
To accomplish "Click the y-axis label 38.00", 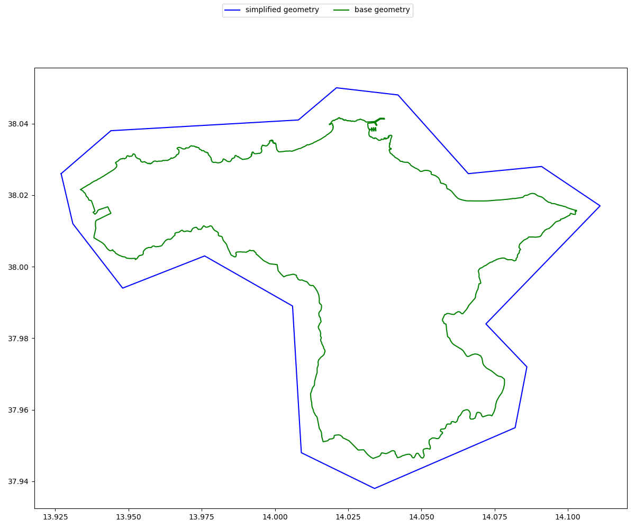I will pyautogui.click(x=20, y=267).
